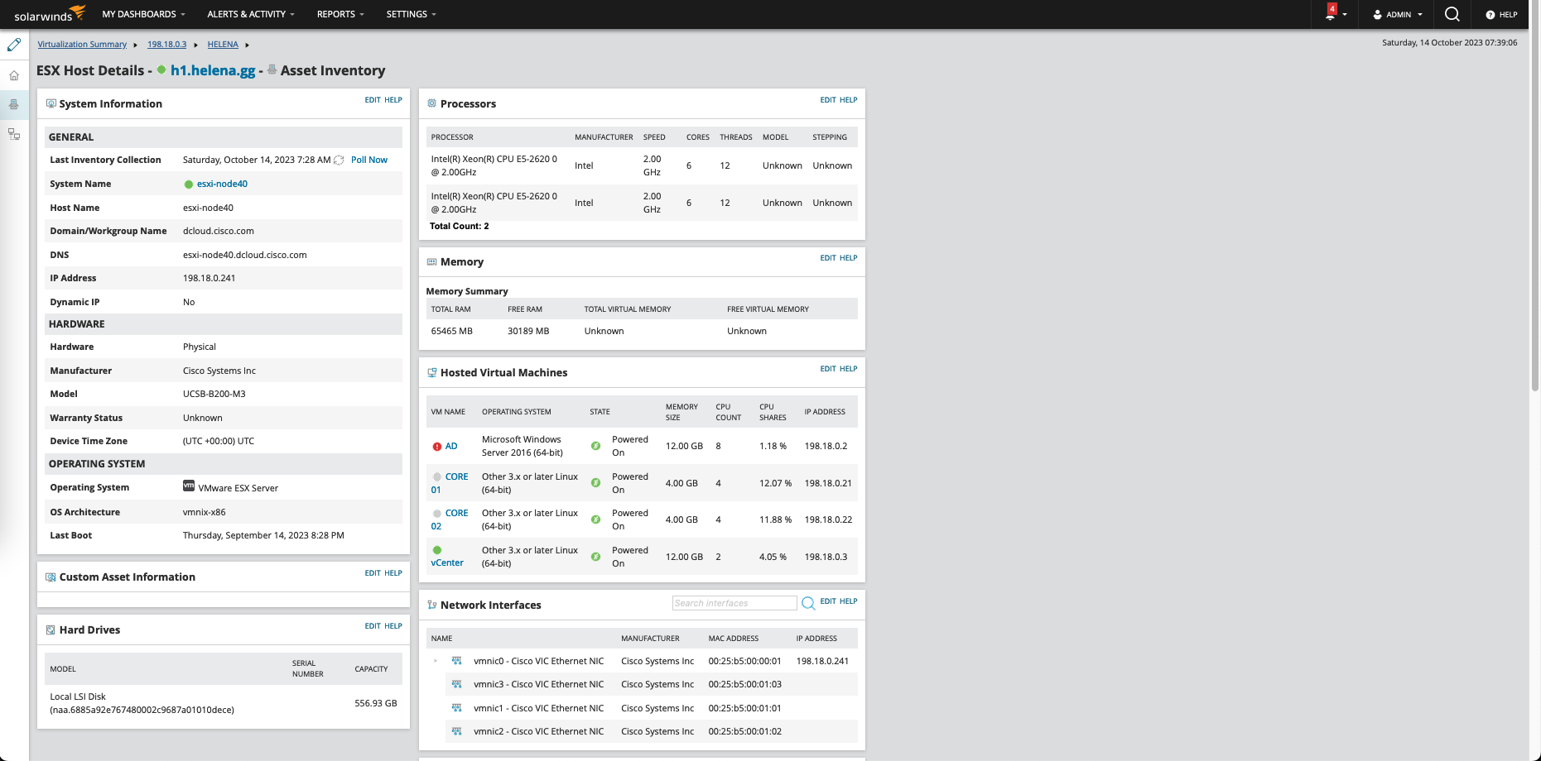Click the notification bell with alert badge

click(x=1331, y=14)
